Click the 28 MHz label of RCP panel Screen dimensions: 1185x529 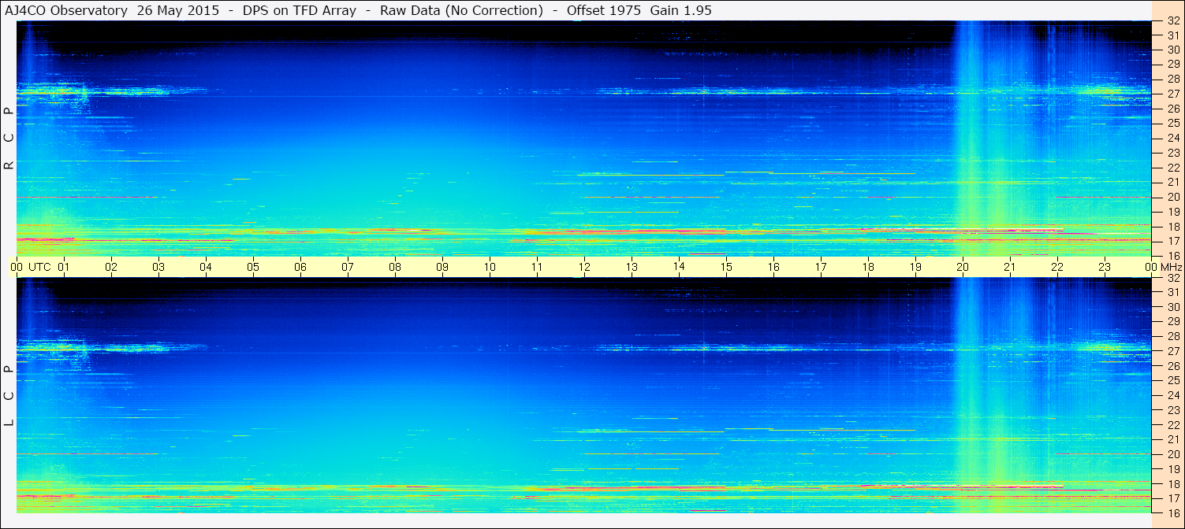pos(1173,79)
